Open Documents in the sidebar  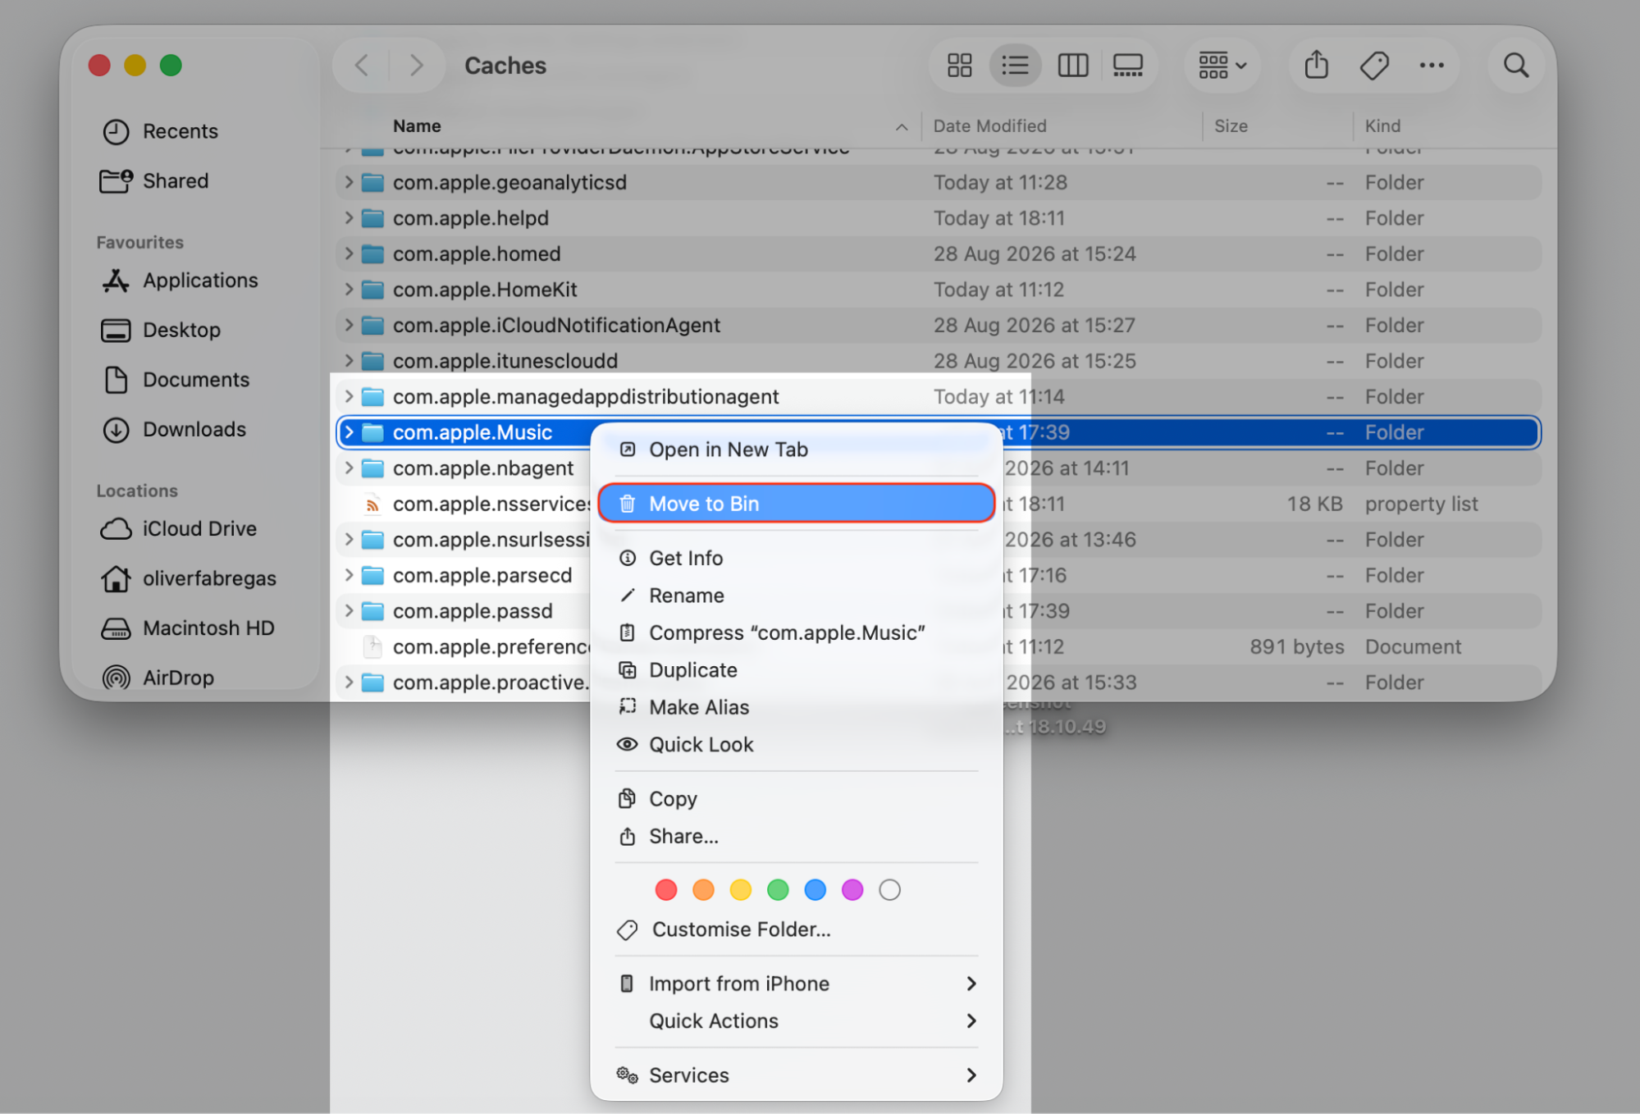pyautogui.click(x=176, y=380)
